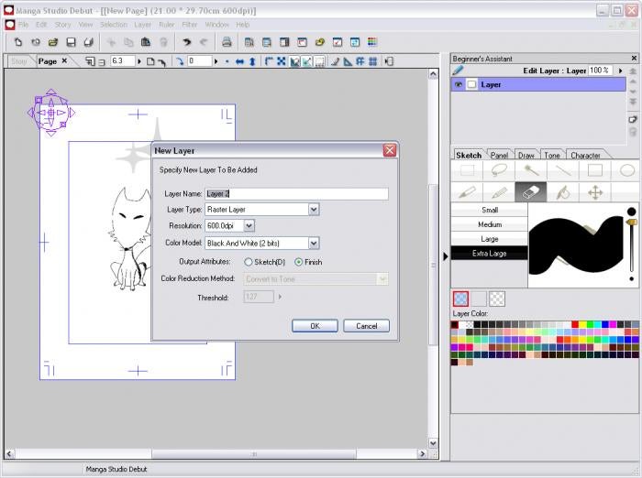Open the File menu
The height and width of the screenshot is (478, 642).
23,25
